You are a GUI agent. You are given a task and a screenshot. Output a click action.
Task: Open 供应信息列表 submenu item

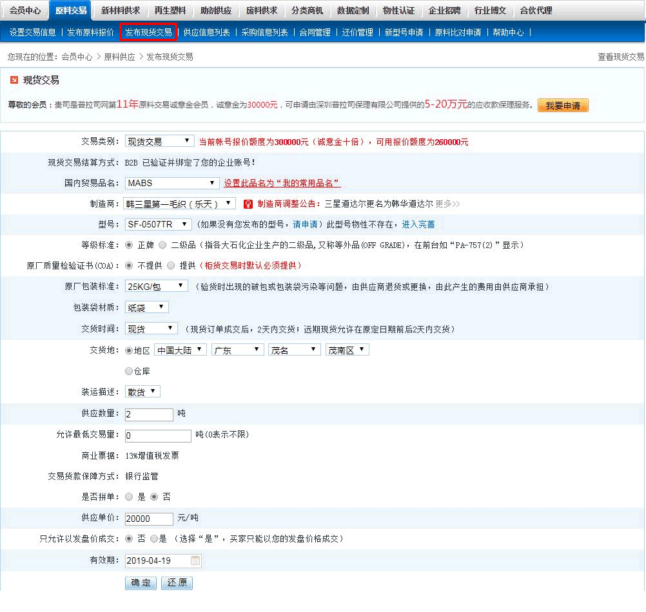coord(206,32)
